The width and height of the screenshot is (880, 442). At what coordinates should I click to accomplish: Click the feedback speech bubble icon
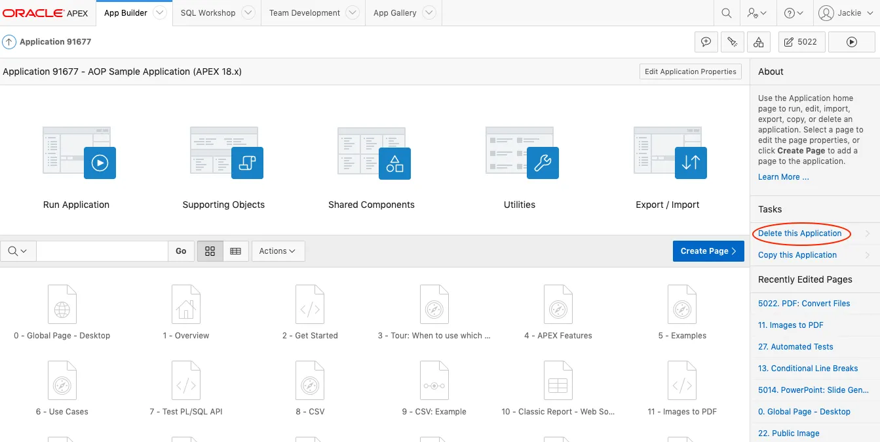pos(706,42)
